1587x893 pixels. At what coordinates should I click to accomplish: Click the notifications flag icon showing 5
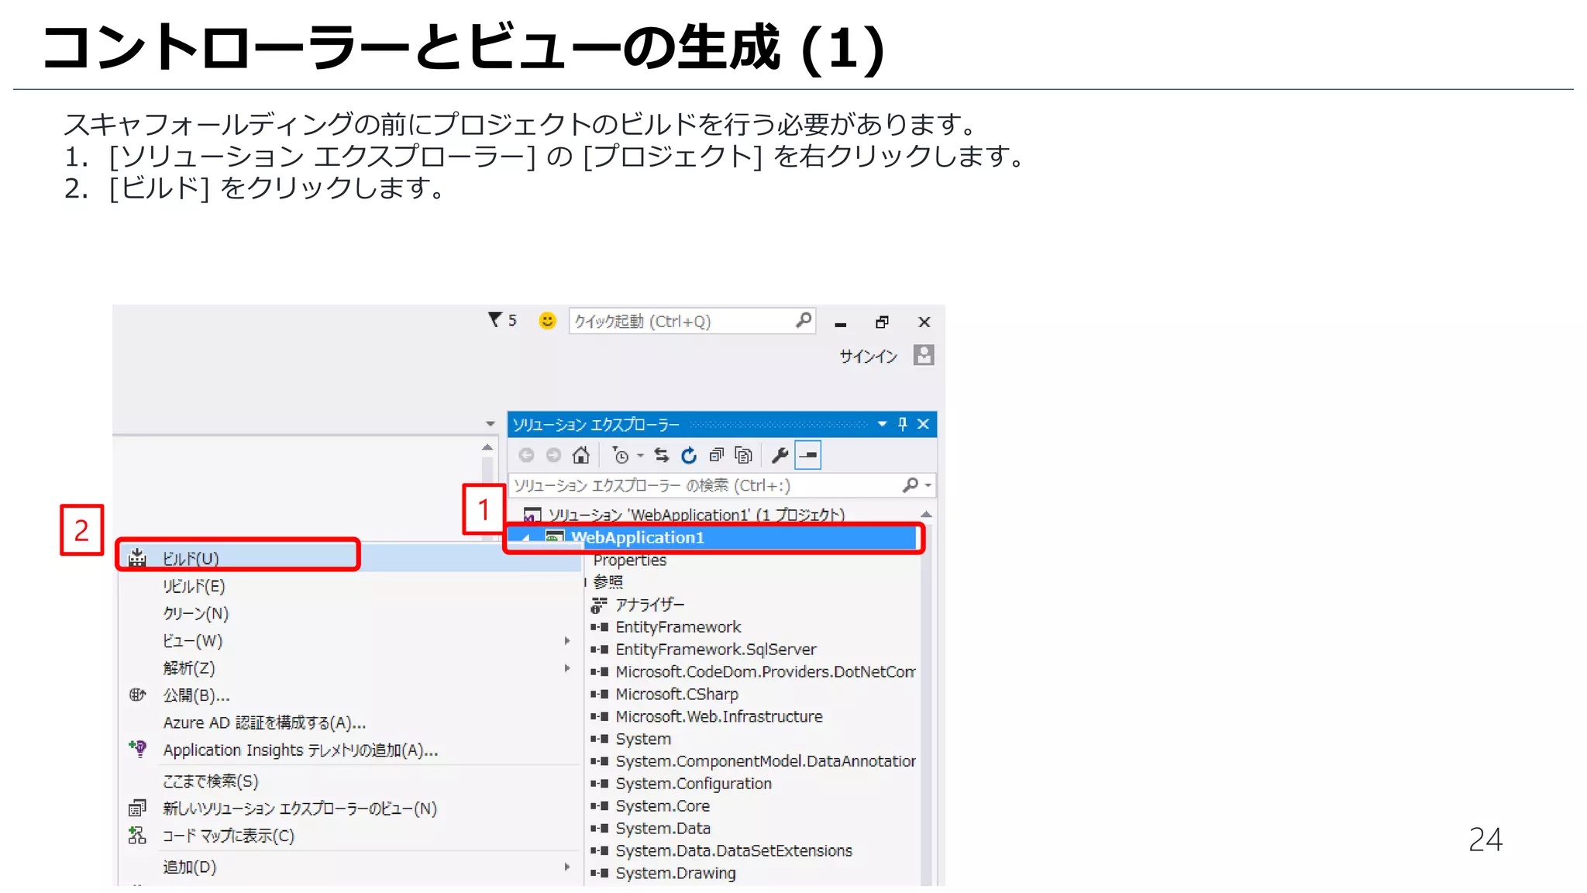501,320
